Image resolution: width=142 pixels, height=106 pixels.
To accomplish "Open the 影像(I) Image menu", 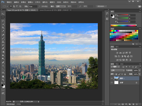I will click(x=23, y=2).
